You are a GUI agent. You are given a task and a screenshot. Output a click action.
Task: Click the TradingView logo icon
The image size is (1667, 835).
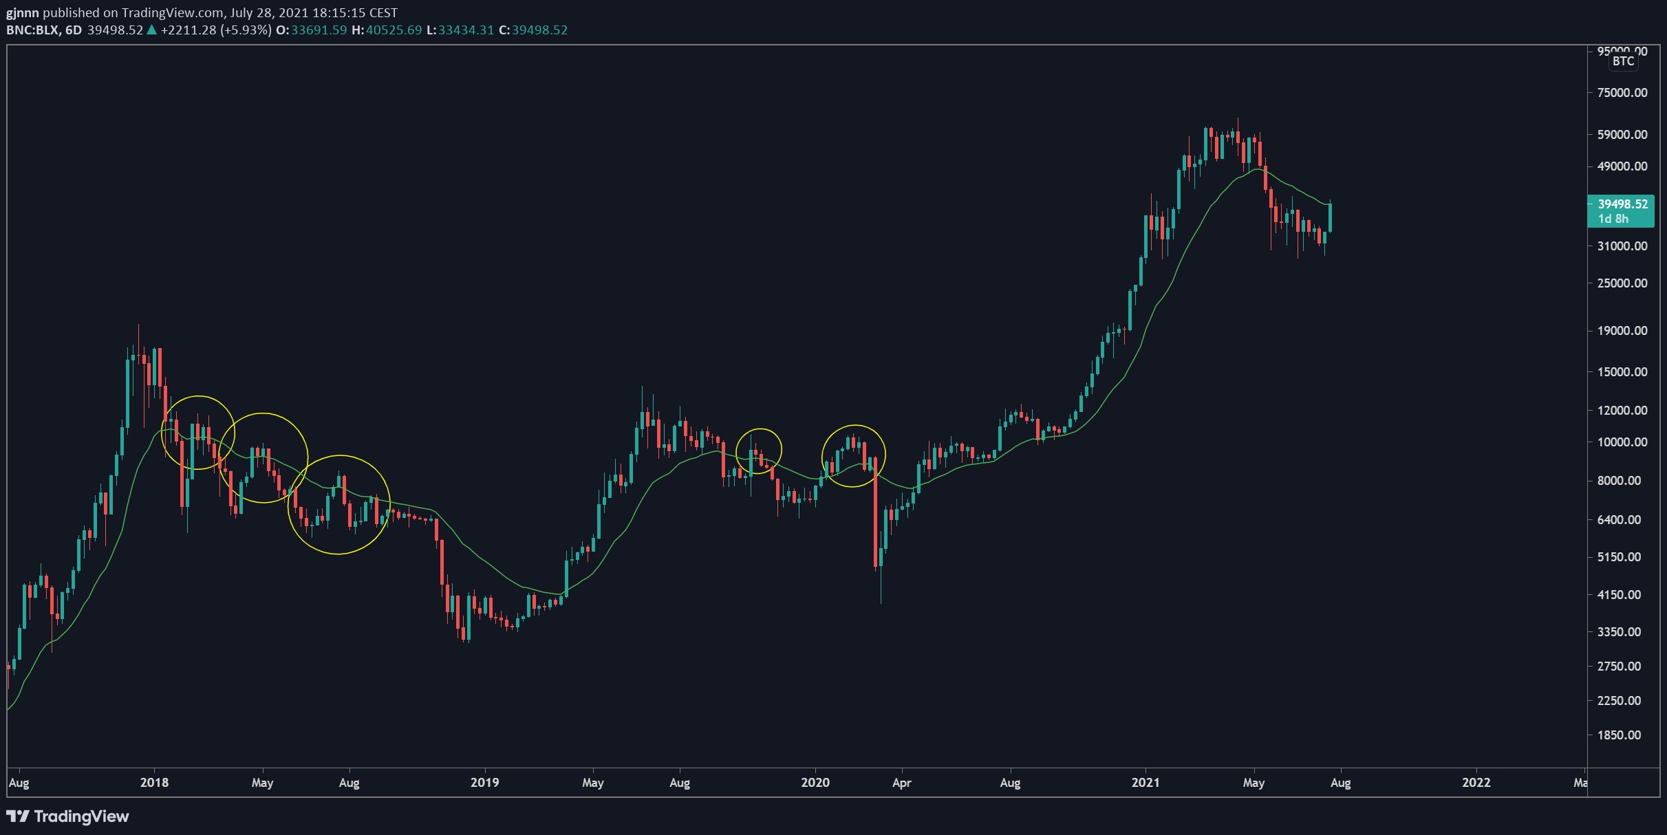coord(18,816)
